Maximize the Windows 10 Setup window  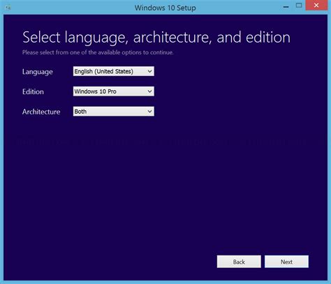(299, 6)
